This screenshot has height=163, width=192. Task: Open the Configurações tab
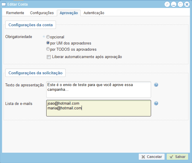[x=42, y=13]
